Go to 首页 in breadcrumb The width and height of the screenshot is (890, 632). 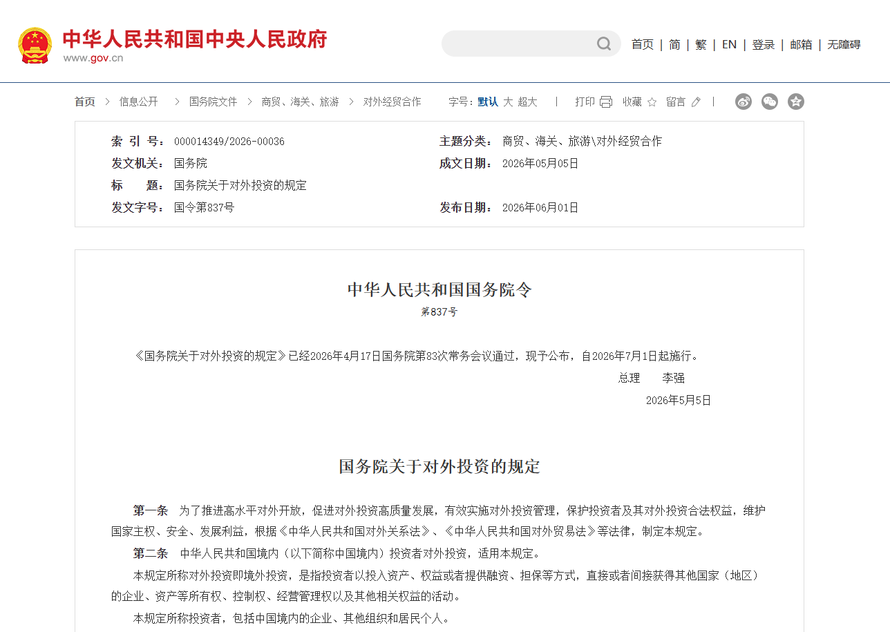pos(85,102)
